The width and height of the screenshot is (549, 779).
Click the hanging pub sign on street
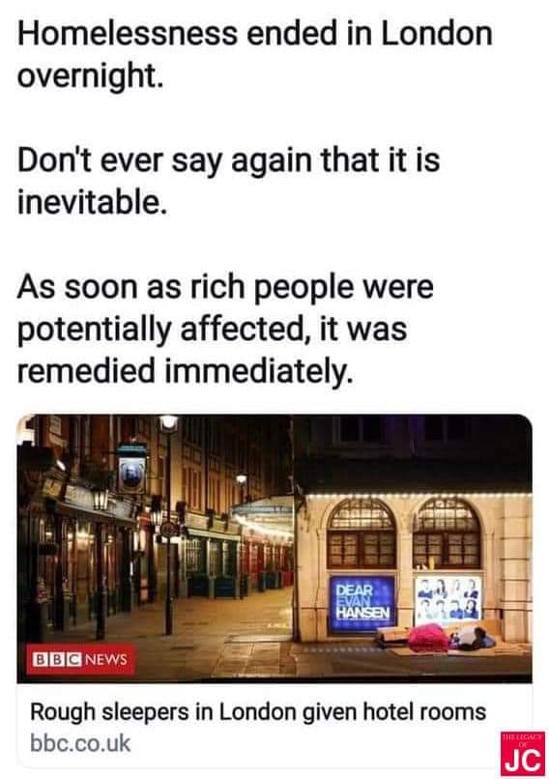131,469
